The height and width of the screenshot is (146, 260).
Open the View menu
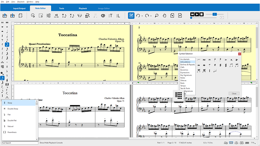(13, 2)
